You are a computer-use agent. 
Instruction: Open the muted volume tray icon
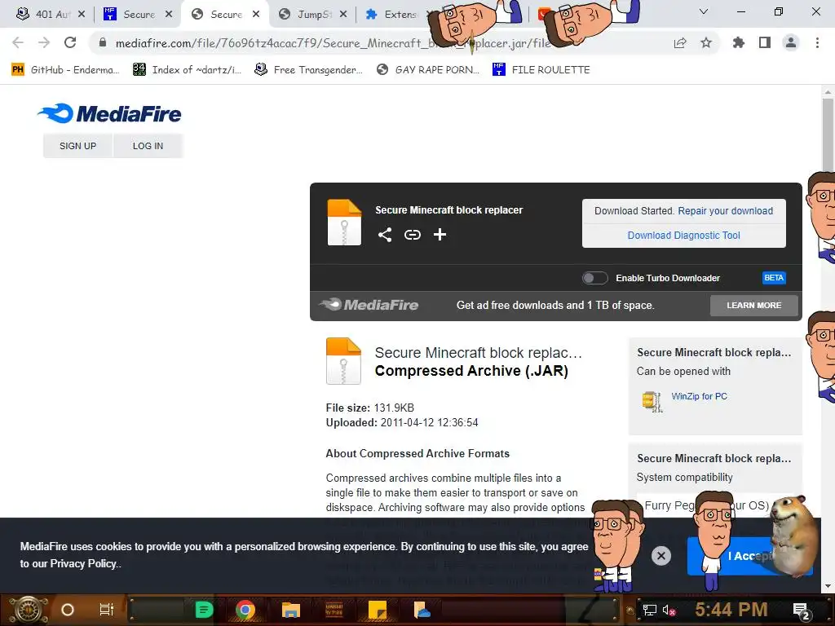coord(669,610)
